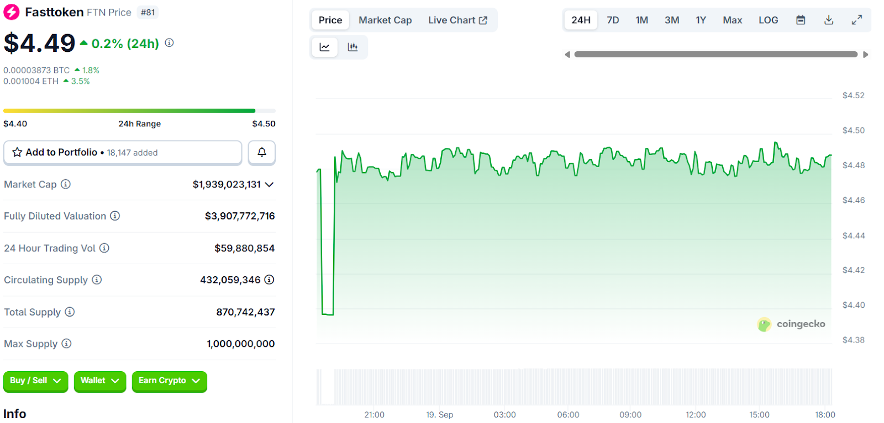
Task: Click the download chart data icon
Action: tap(829, 20)
